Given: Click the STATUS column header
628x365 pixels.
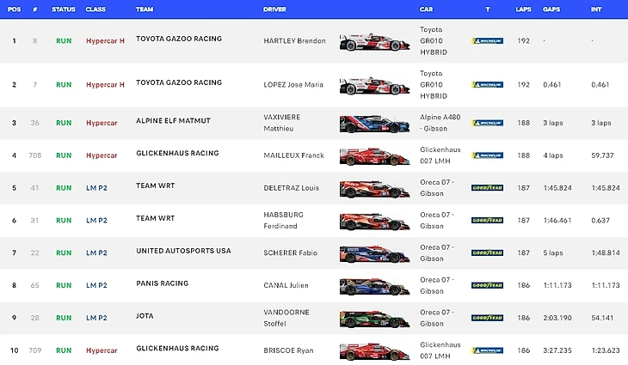Looking at the screenshot, I should tap(64, 9).
